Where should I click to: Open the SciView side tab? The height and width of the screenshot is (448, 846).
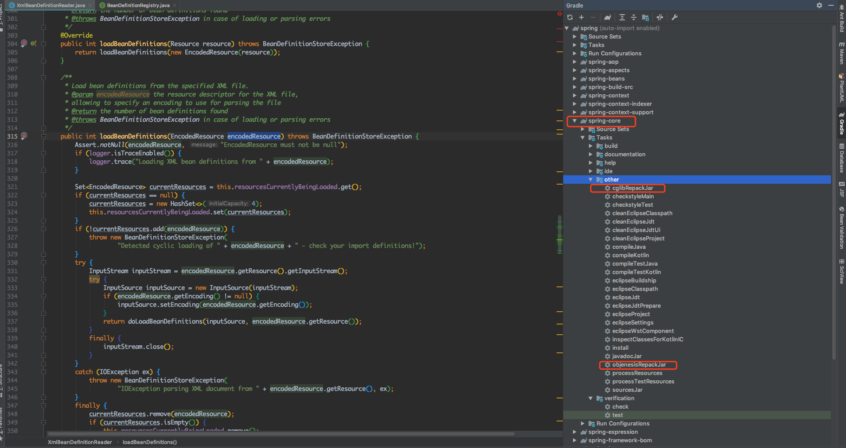click(842, 271)
